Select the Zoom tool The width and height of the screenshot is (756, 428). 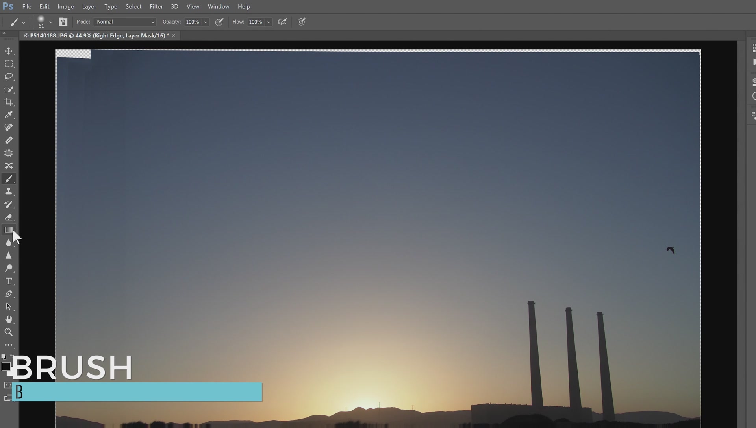(8, 332)
